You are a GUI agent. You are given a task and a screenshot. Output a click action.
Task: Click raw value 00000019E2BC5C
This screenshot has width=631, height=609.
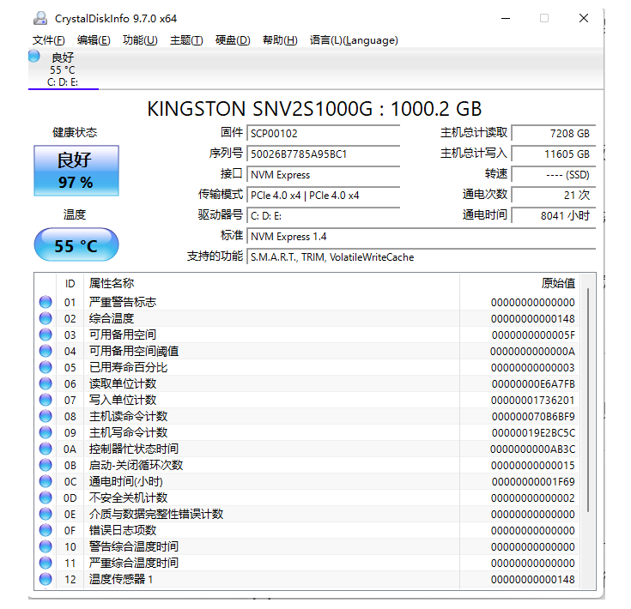[533, 433]
